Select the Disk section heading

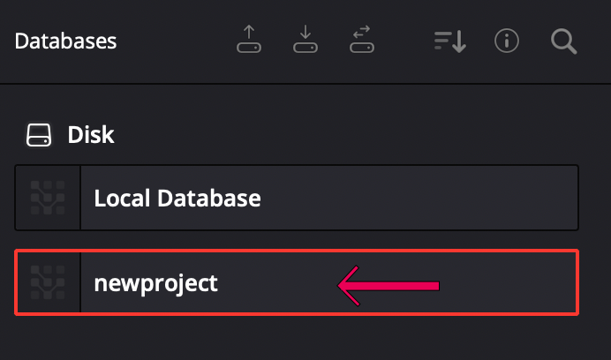tap(91, 135)
